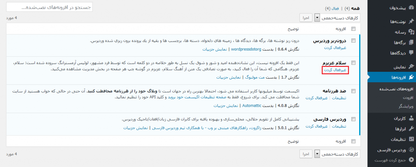Click the رسانه media icon
The image size is (416, 167).
[x=411, y=32]
